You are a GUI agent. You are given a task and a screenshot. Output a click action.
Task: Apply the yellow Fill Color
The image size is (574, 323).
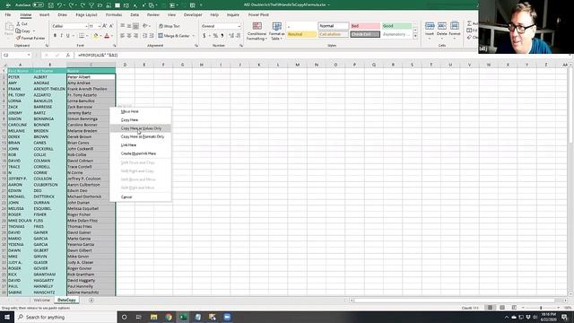click(x=96, y=36)
